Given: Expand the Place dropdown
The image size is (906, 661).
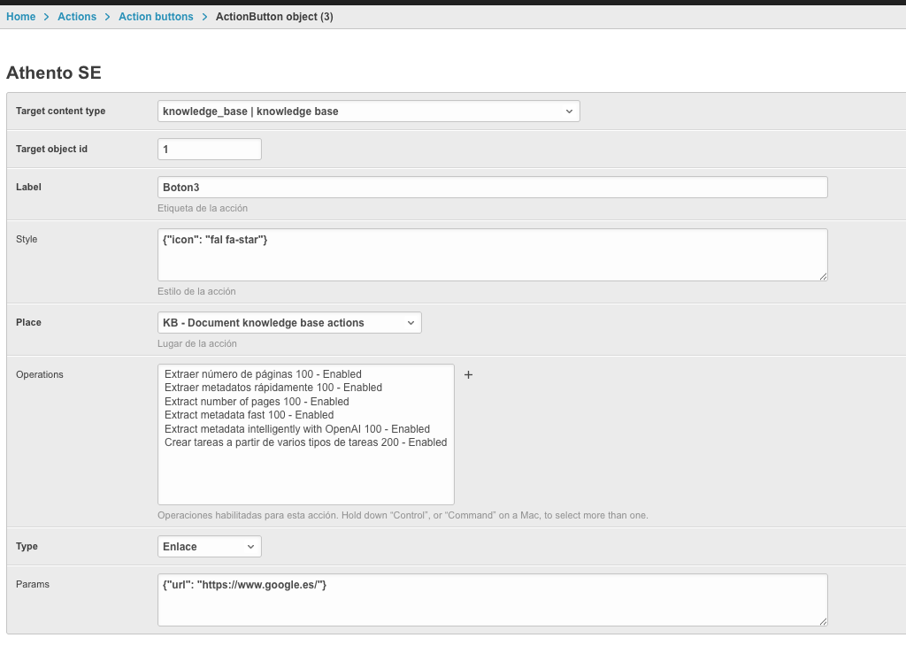Looking at the screenshot, I should 289,323.
